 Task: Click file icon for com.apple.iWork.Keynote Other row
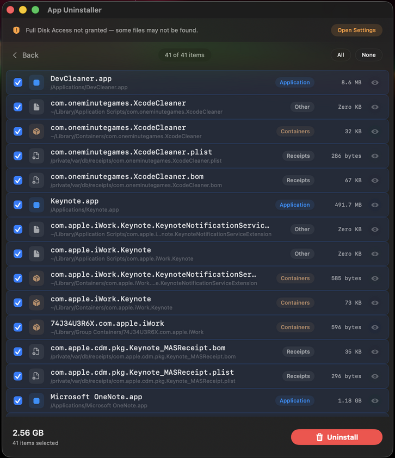[36, 254]
